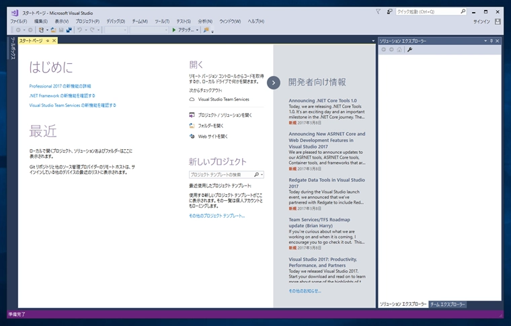Click the Navigate Forward toolbar button
The height and width of the screenshot is (326, 511).
[x=30, y=30]
